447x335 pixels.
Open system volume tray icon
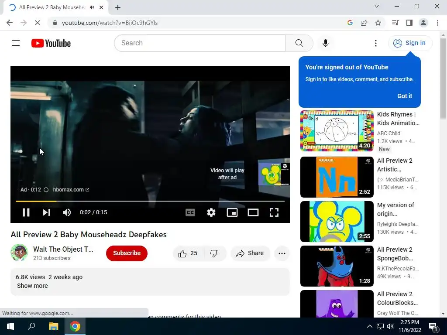(x=391, y=326)
